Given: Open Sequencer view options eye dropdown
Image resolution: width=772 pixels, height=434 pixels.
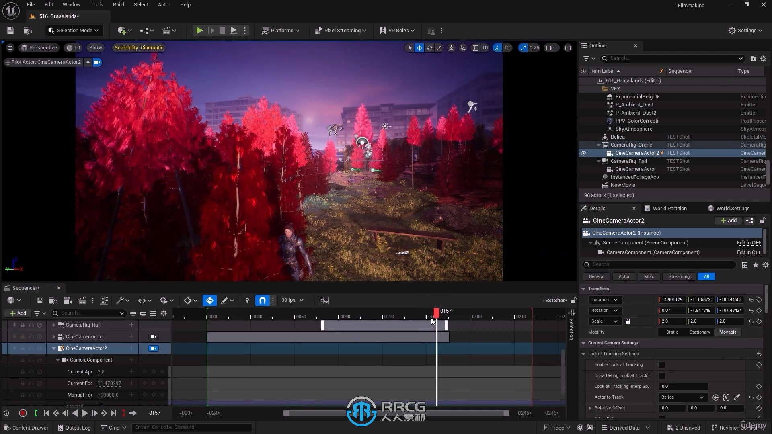Looking at the screenshot, I should [144, 301].
